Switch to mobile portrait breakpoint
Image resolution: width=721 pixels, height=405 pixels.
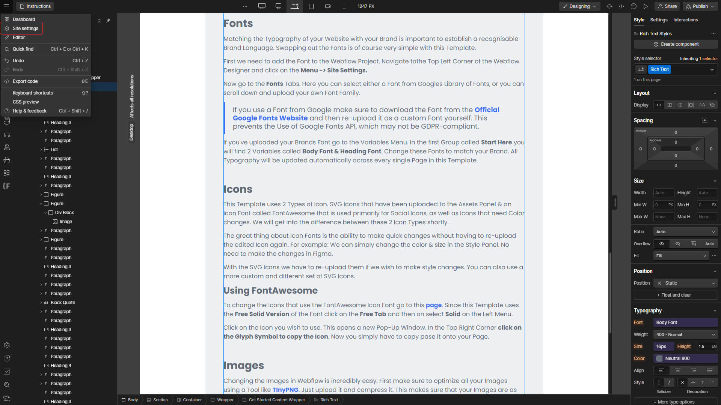click(344, 6)
